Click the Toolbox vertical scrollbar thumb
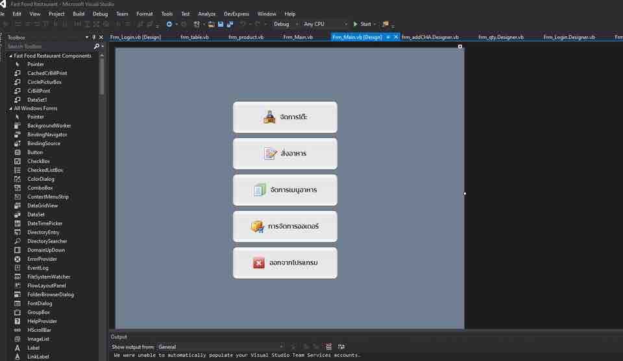This screenshot has height=361, width=623. click(x=102, y=75)
